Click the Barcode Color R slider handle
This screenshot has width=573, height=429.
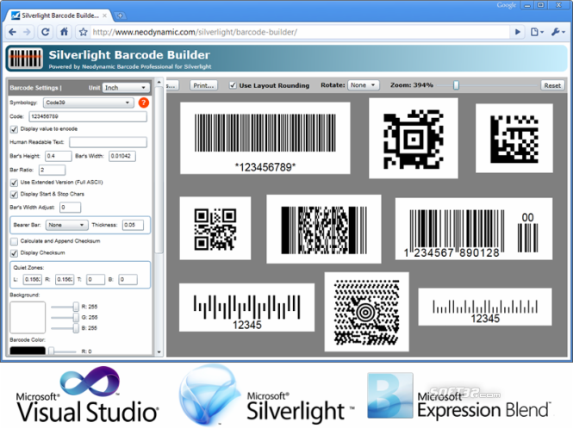click(x=51, y=351)
